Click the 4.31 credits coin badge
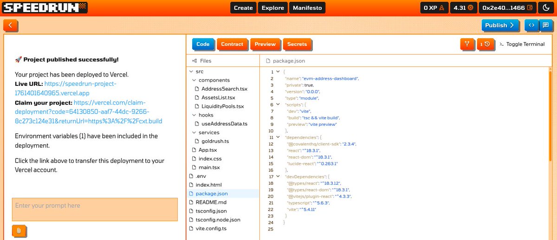557x240 pixels. point(463,8)
